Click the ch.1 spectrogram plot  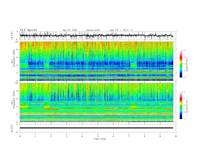tap(96, 61)
